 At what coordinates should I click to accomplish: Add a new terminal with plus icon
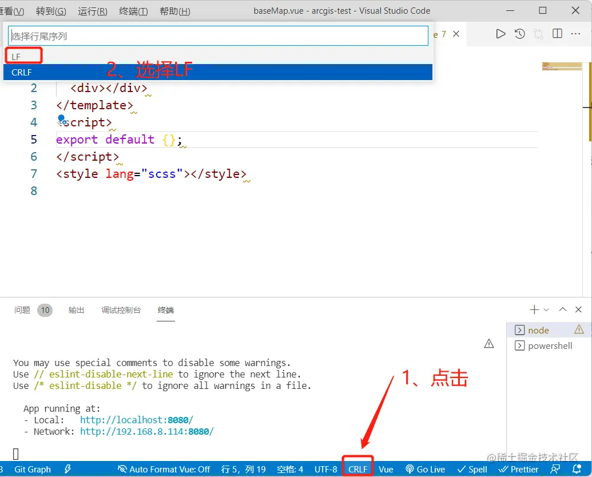(534, 309)
